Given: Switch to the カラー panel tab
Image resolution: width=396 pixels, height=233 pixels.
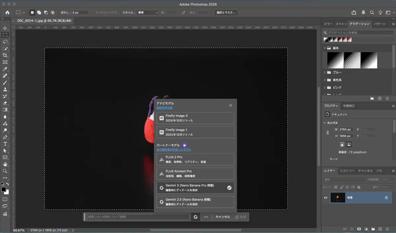Looking at the screenshot, I should [328, 24].
